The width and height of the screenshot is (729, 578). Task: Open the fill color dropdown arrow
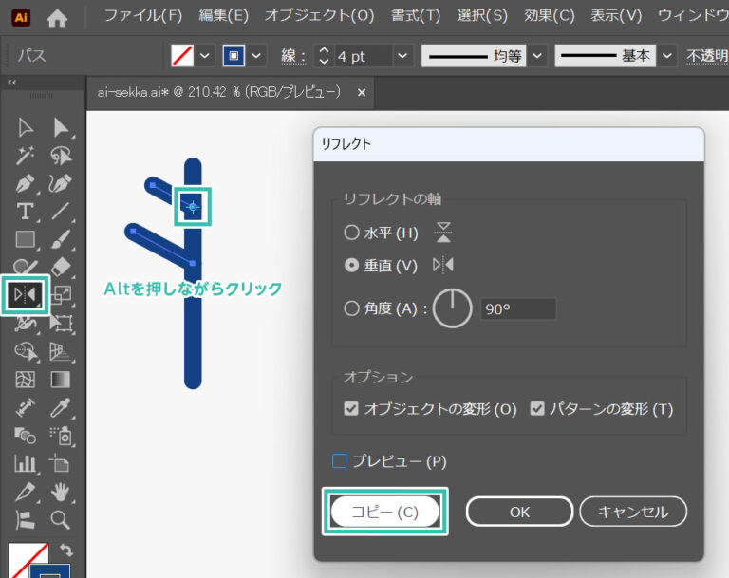[205, 56]
